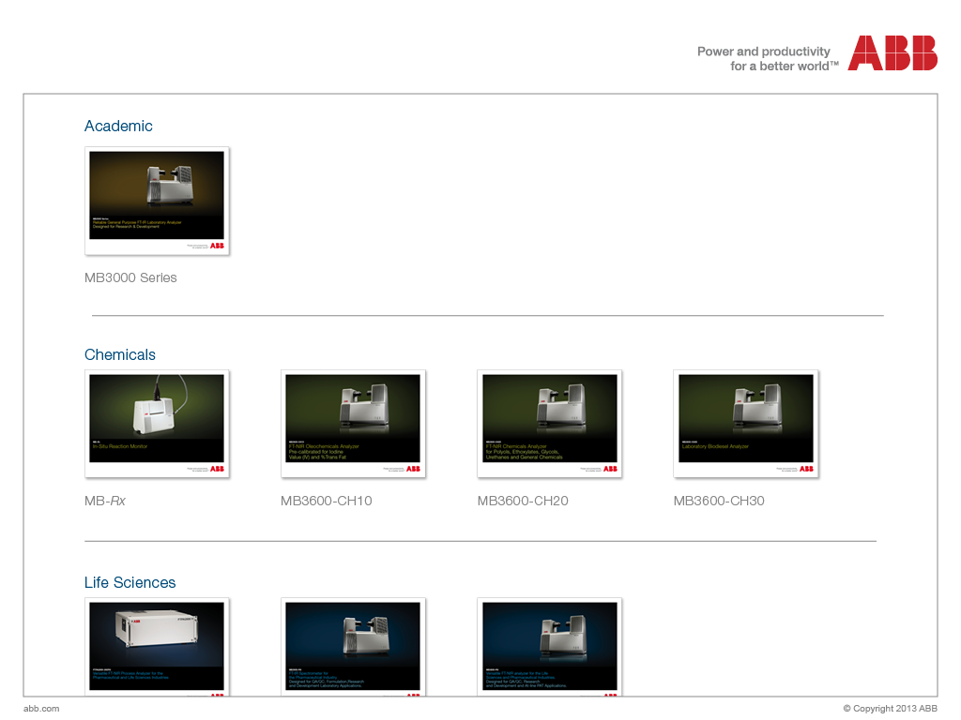Viewport: 961px width, 720px height.
Task: Click the MB3600-CH10 label
Action: (326, 501)
